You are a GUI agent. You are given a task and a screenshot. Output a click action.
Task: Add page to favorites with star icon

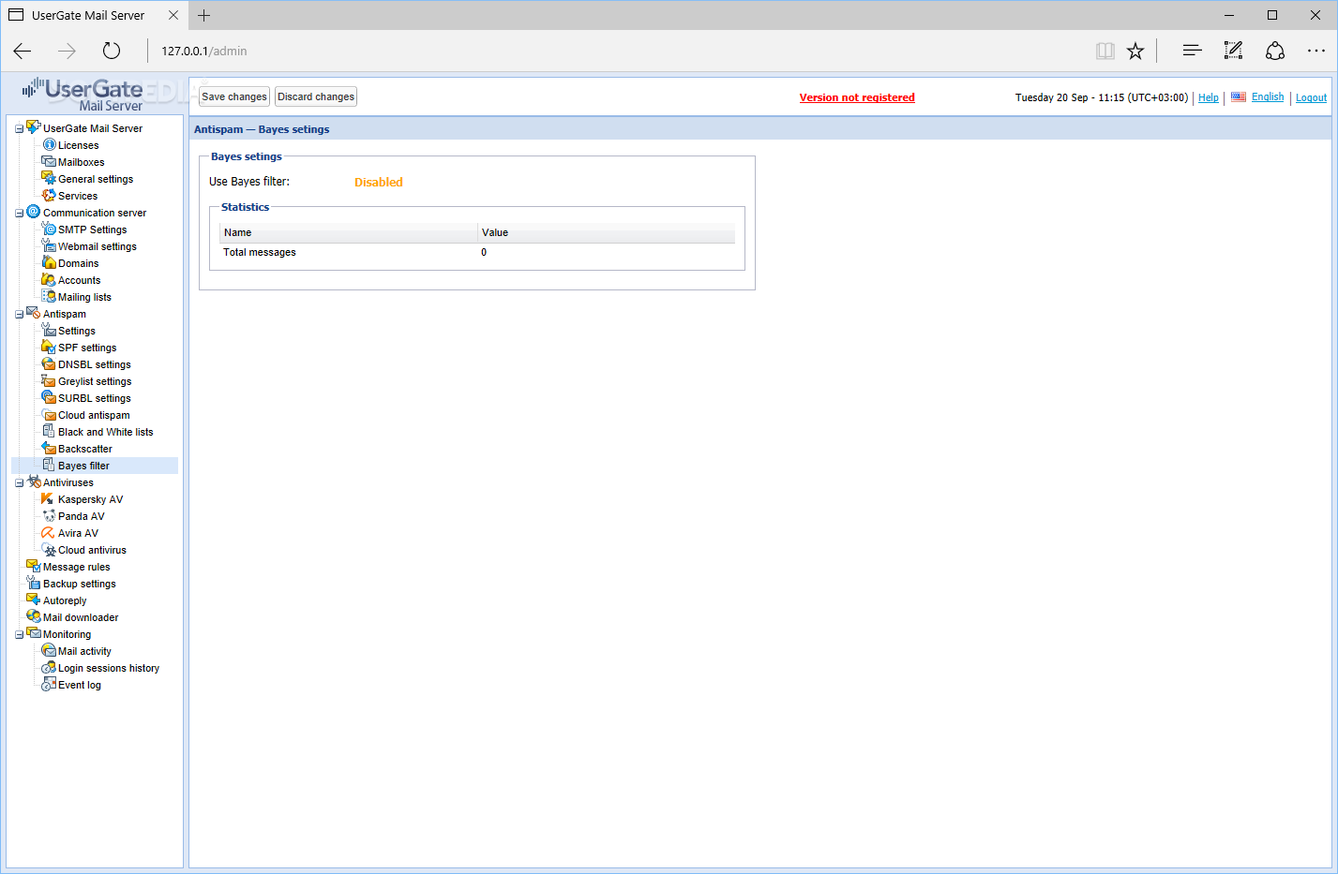pos(1135,51)
